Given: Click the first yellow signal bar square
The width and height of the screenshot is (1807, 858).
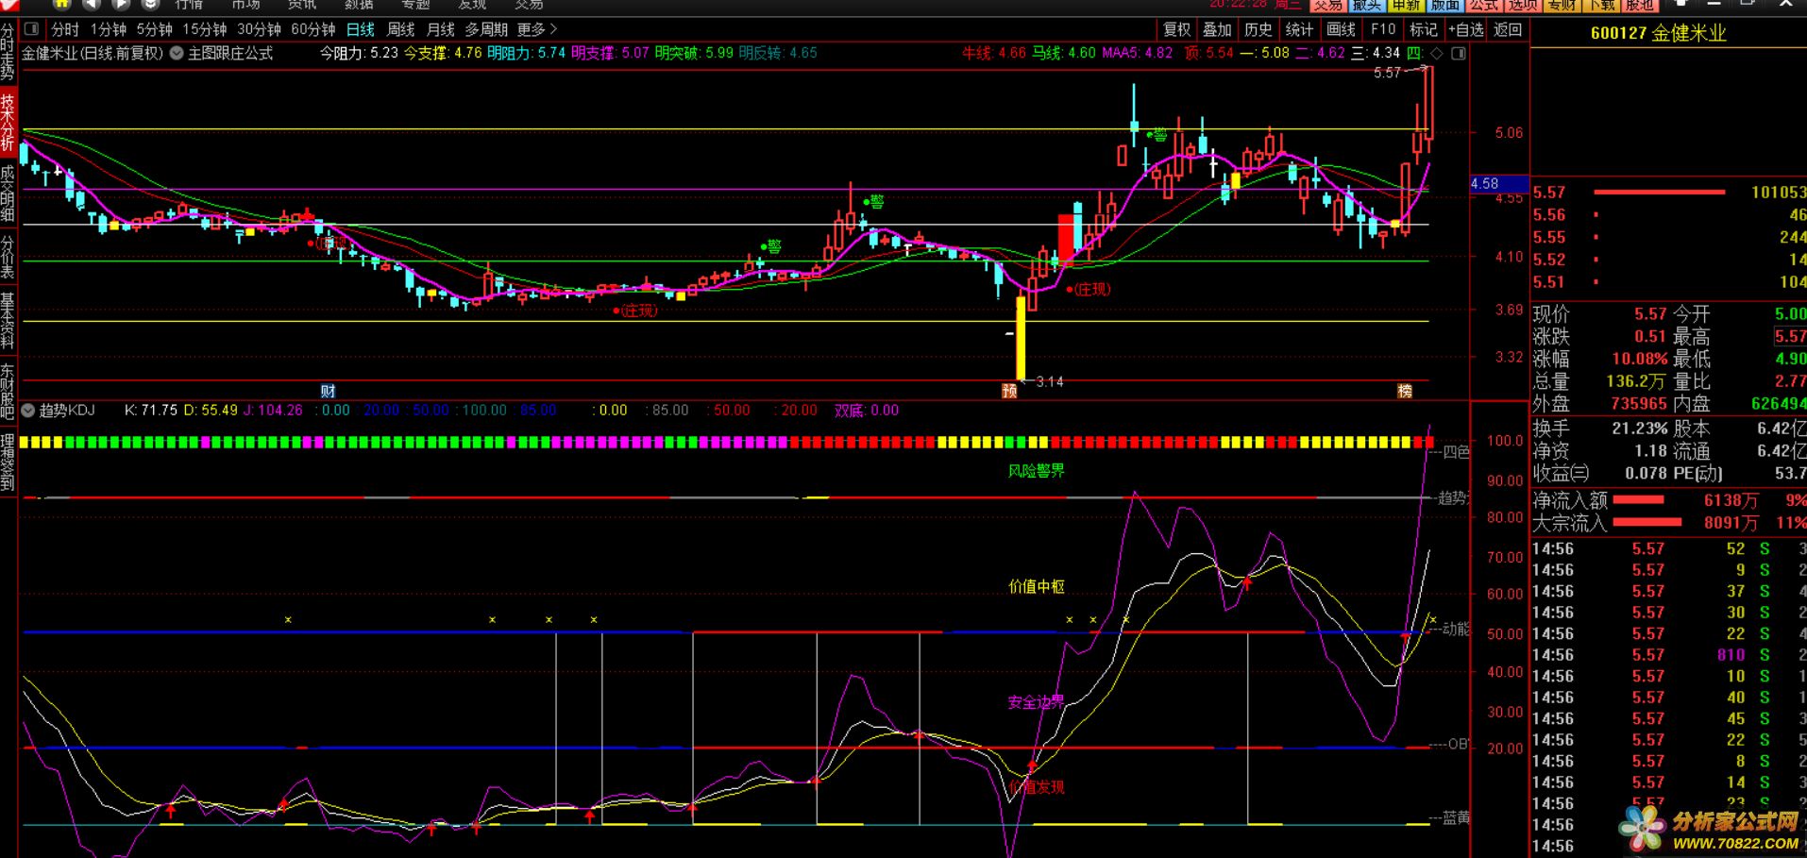Looking at the screenshot, I should (x=25, y=442).
